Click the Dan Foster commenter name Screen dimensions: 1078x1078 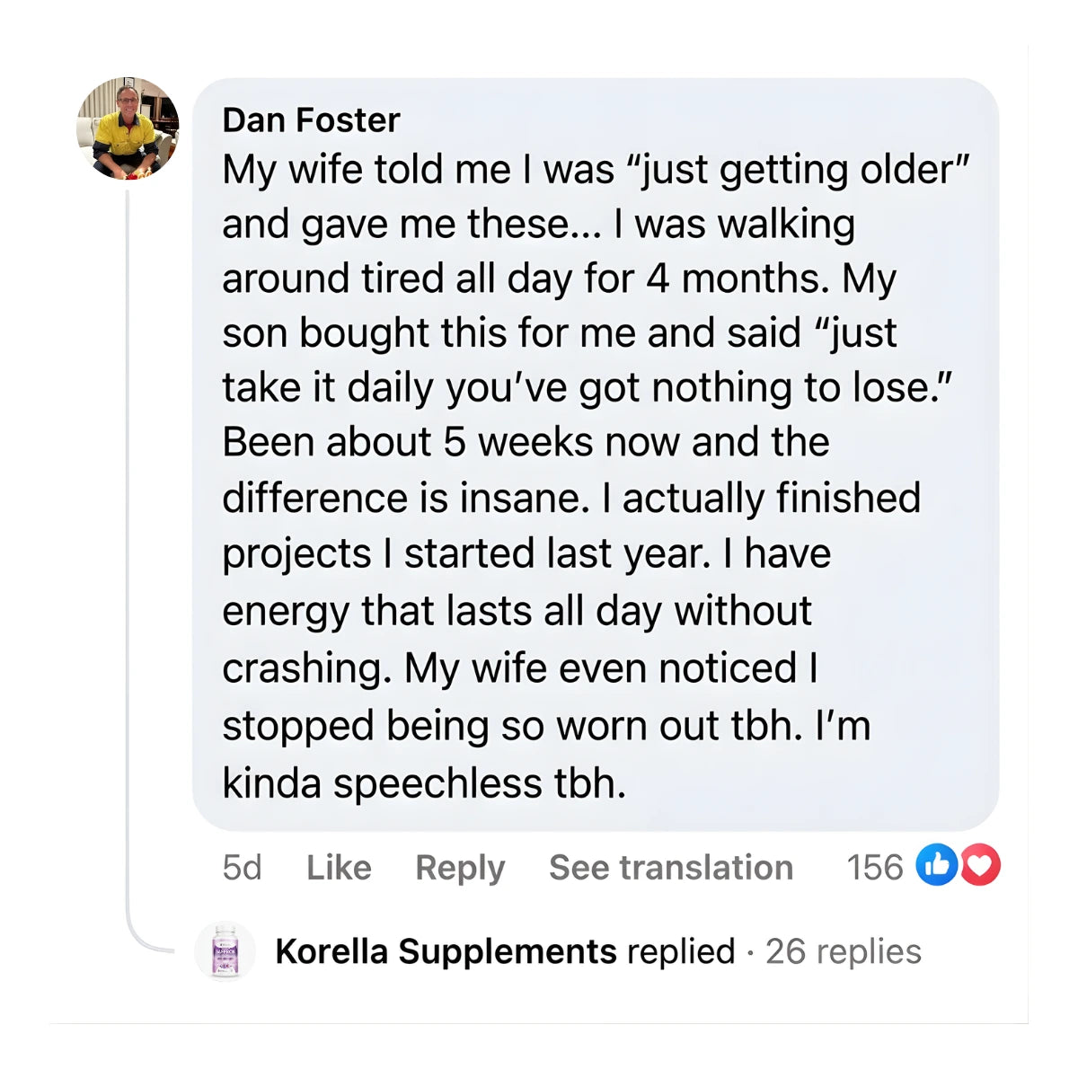[x=311, y=119]
